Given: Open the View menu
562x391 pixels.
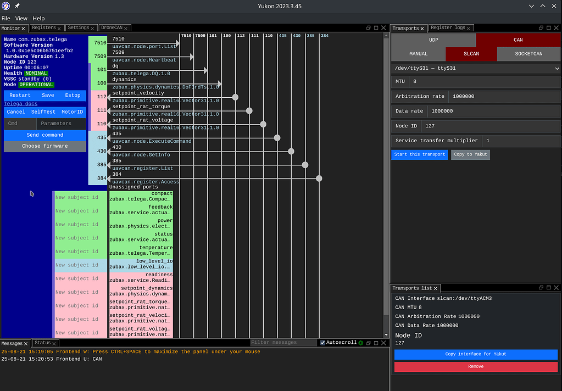Looking at the screenshot, I should click(x=21, y=18).
